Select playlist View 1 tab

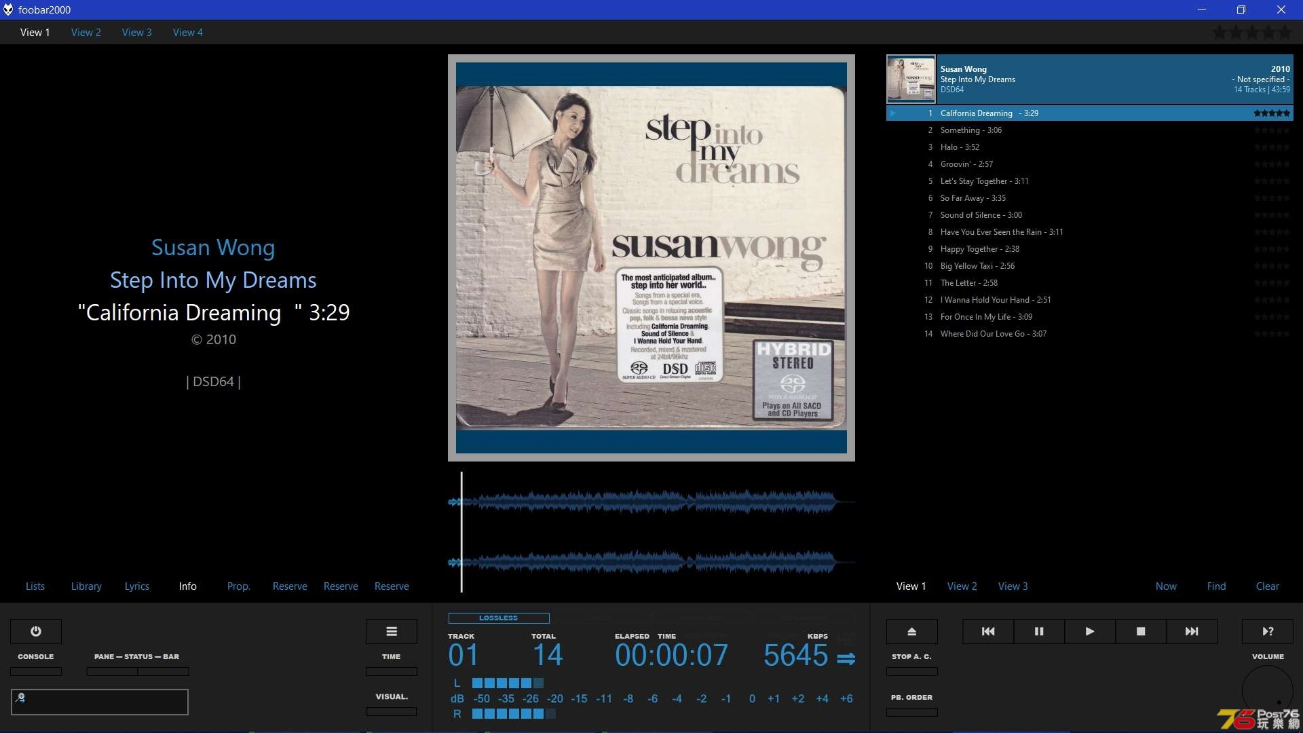[911, 586]
